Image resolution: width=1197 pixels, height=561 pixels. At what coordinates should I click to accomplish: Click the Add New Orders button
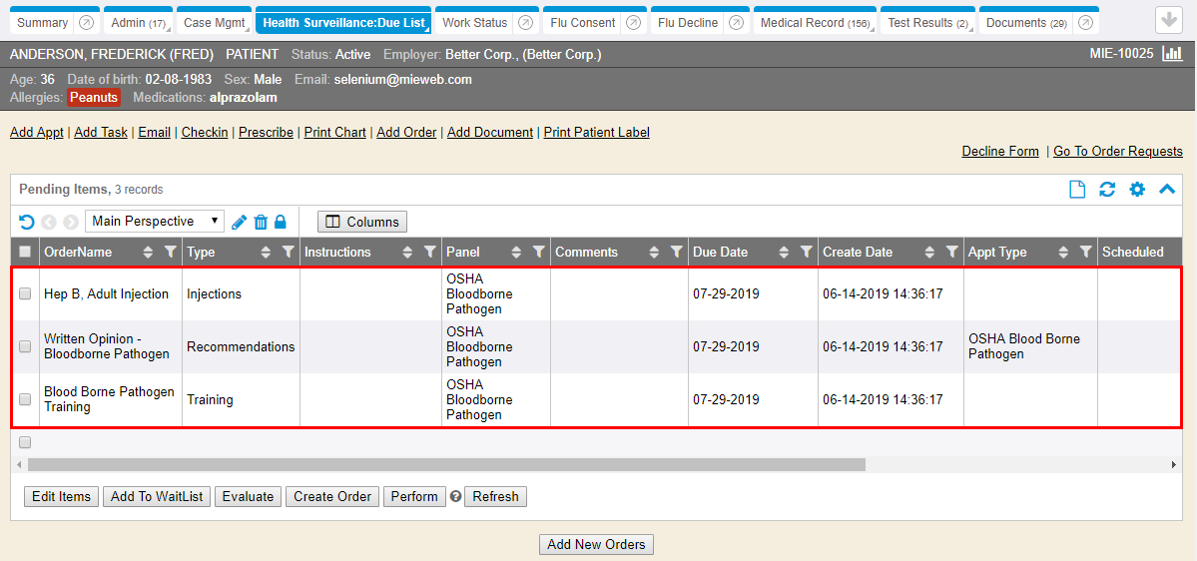597,544
